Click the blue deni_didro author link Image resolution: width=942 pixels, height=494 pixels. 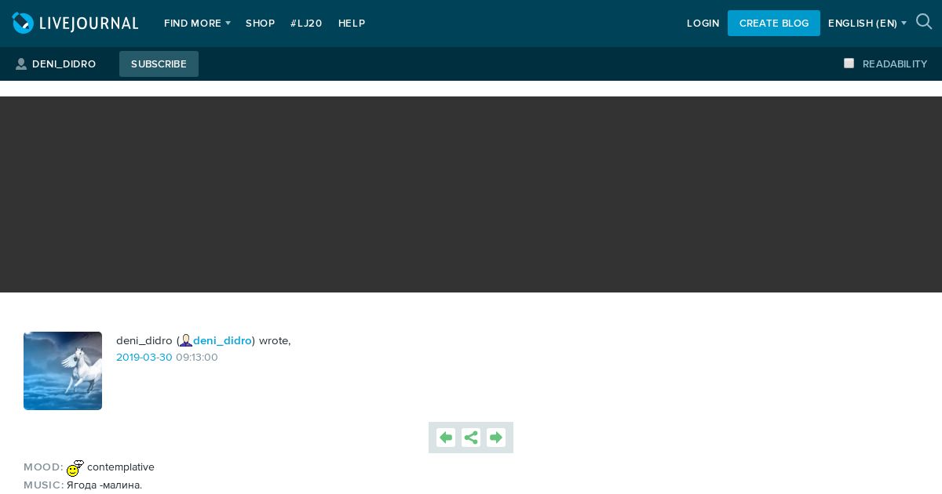pos(222,340)
